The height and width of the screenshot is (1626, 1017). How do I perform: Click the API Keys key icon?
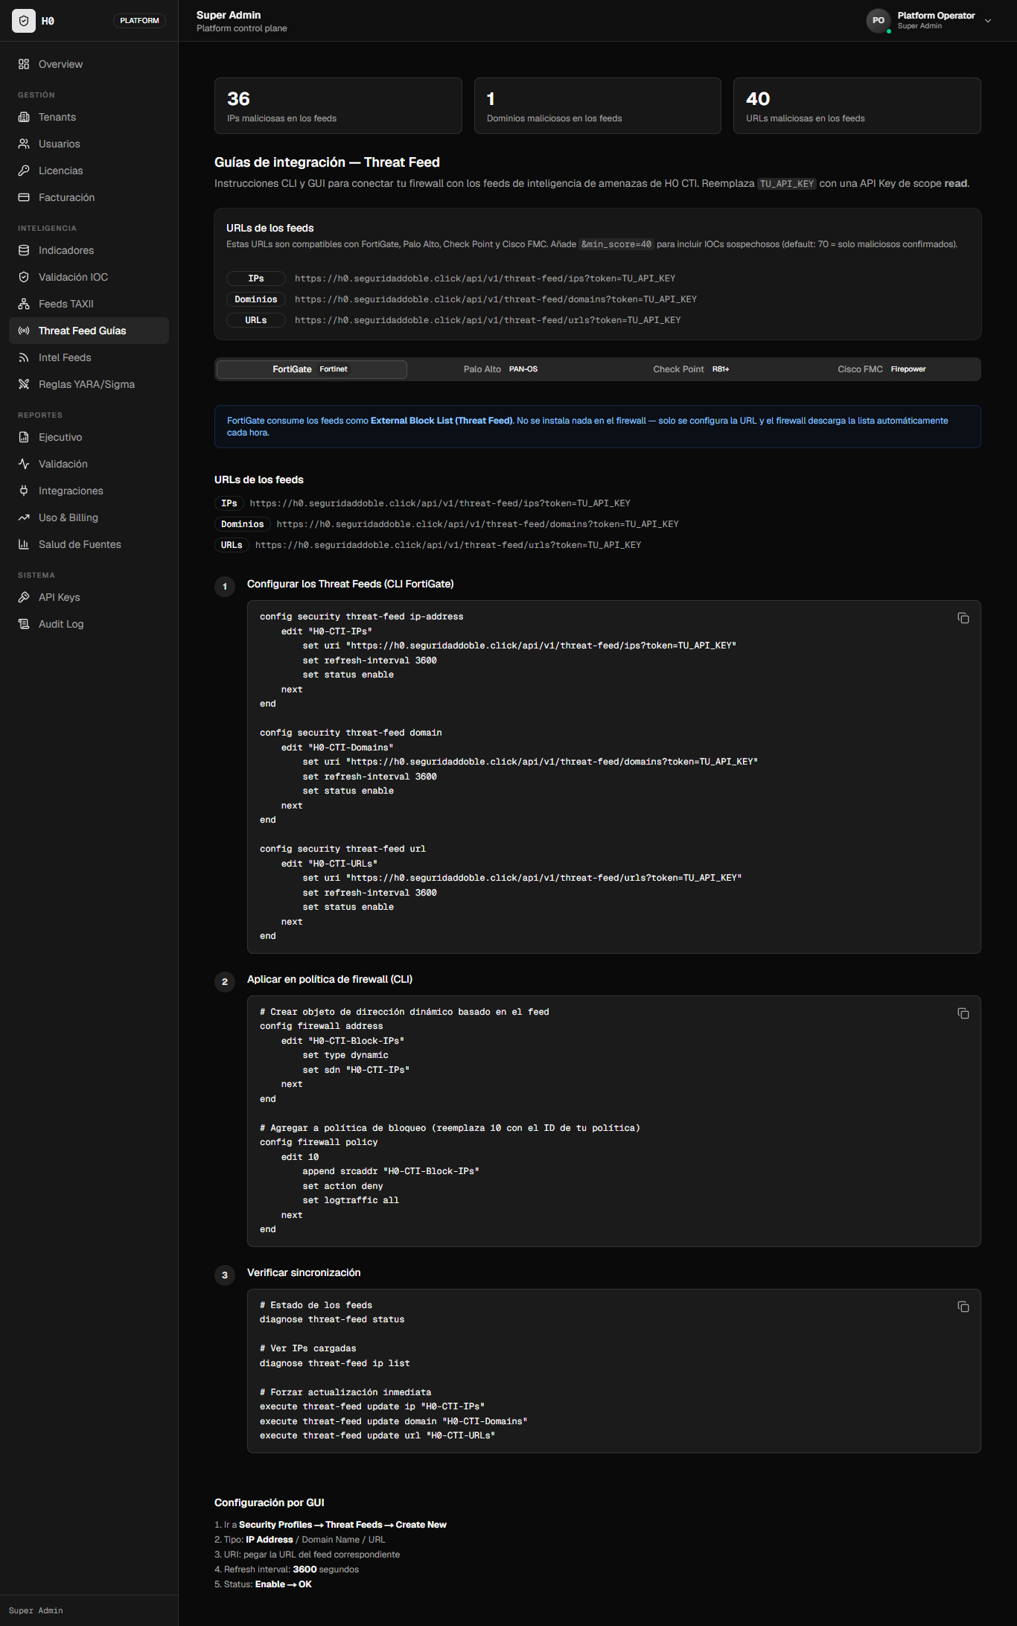click(x=24, y=597)
